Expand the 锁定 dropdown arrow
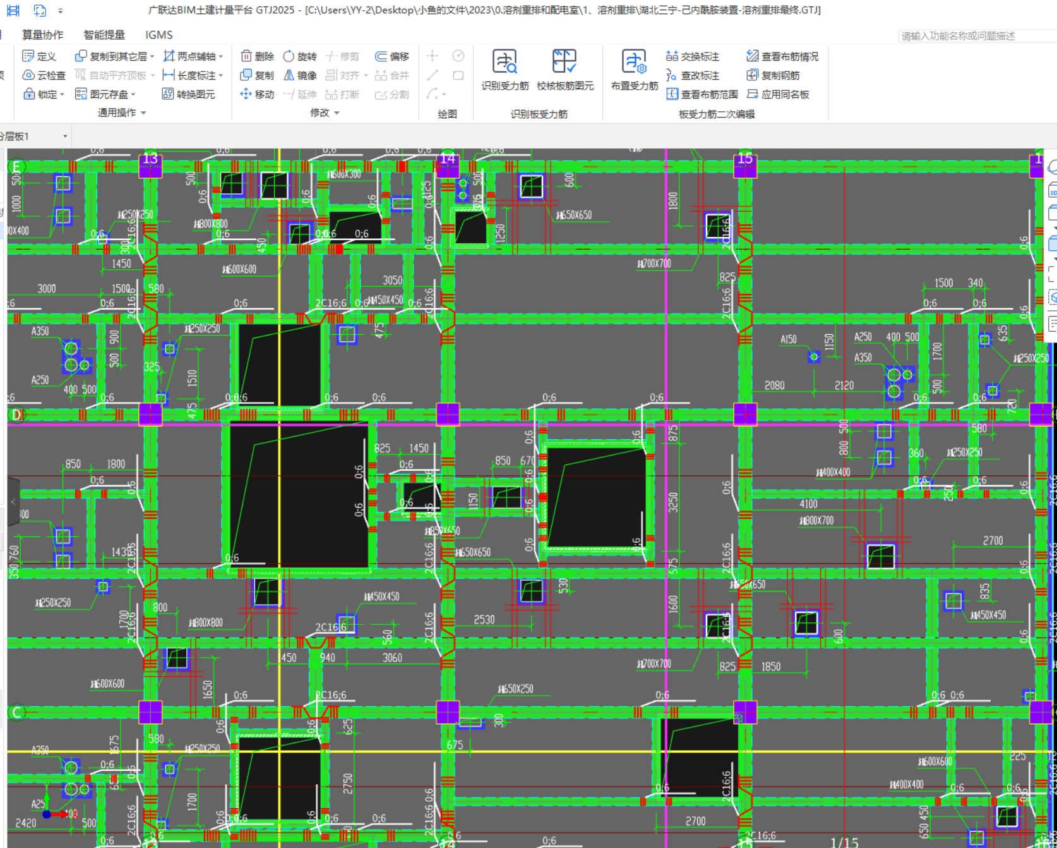This screenshot has width=1057, height=848. (x=62, y=95)
